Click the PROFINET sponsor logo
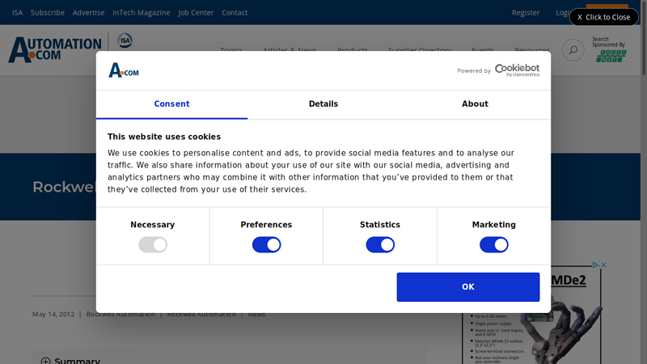 [x=611, y=56]
